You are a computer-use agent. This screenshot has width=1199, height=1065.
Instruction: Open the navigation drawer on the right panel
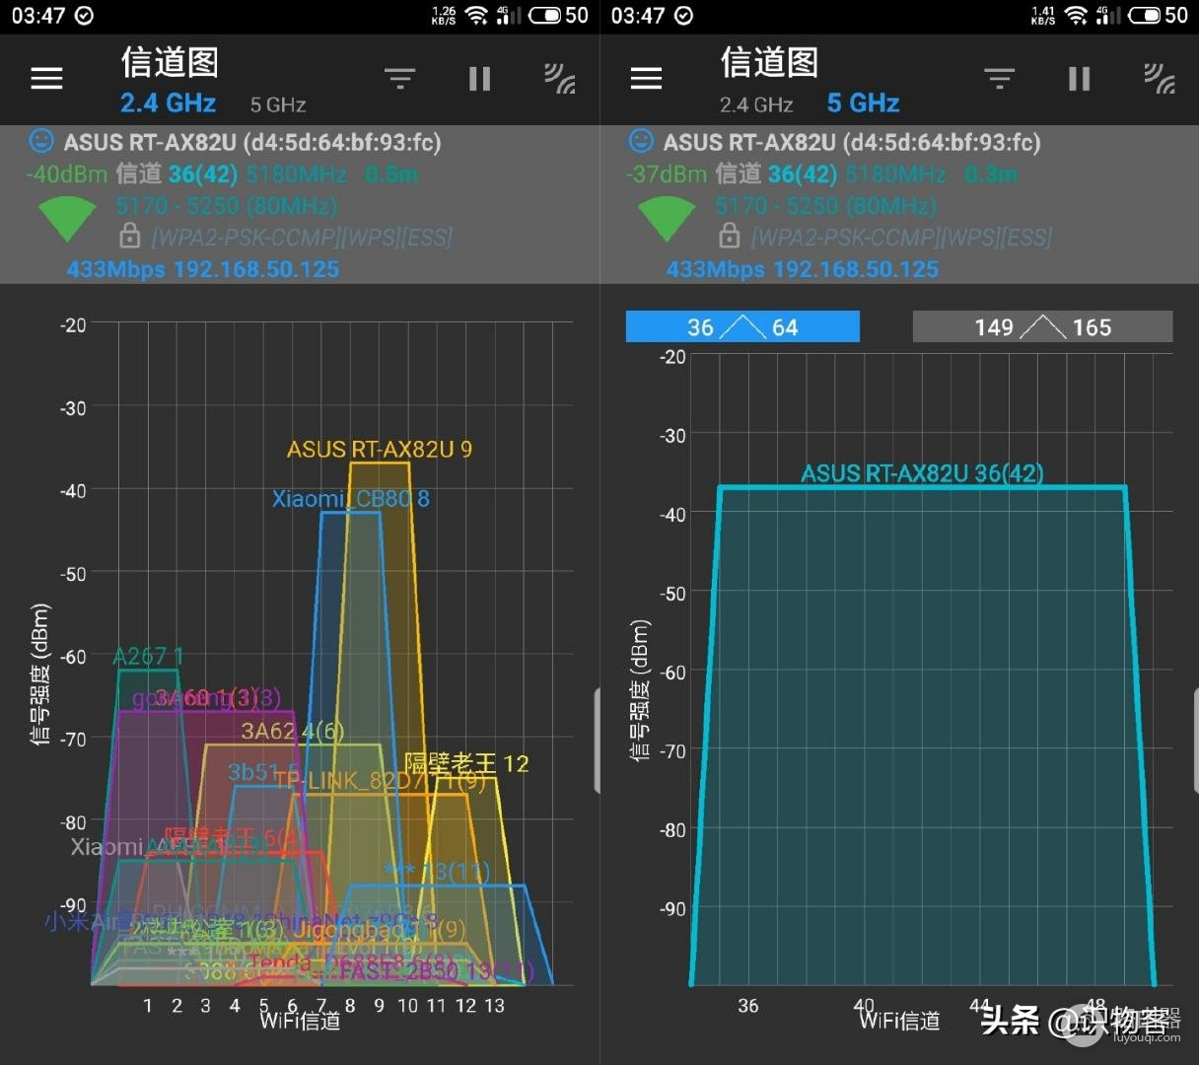[x=646, y=78]
